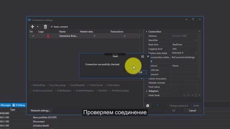Open the Protocol None dropdown

[x=184, y=66]
